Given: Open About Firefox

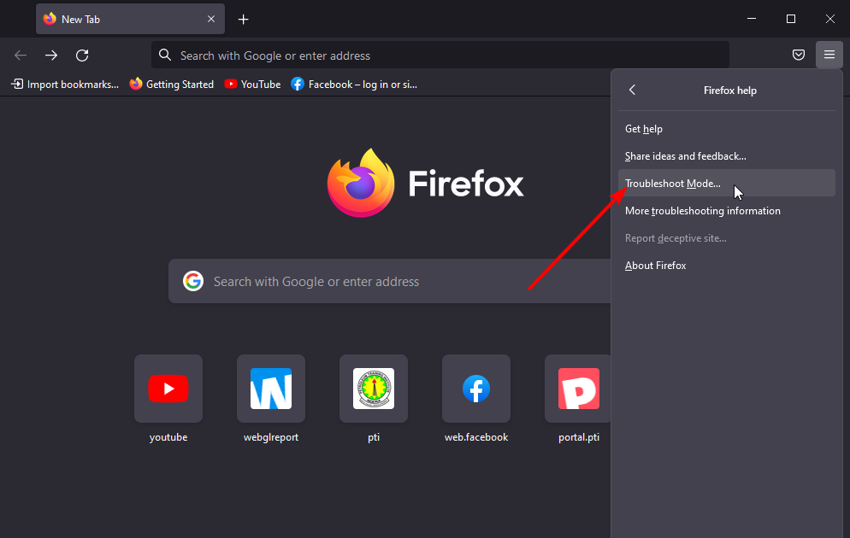Looking at the screenshot, I should click(x=655, y=265).
